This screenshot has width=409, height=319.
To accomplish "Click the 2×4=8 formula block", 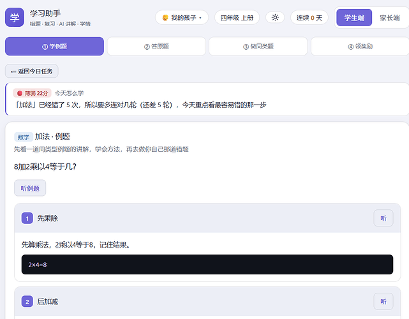I will (x=207, y=265).
